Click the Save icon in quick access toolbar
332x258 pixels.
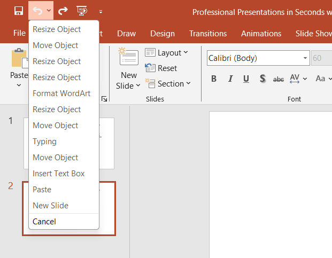[19, 11]
